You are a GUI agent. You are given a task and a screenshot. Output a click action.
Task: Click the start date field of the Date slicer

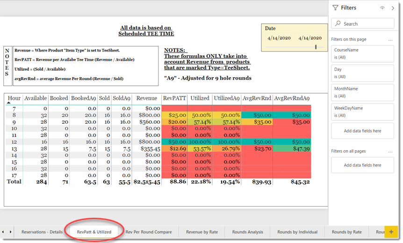coord(279,38)
